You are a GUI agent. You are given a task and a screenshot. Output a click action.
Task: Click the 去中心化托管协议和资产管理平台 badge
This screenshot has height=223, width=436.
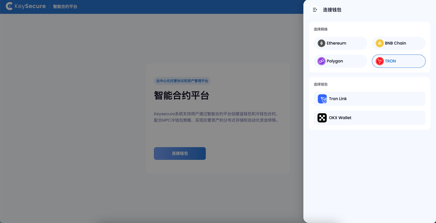pyautogui.click(x=183, y=81)
